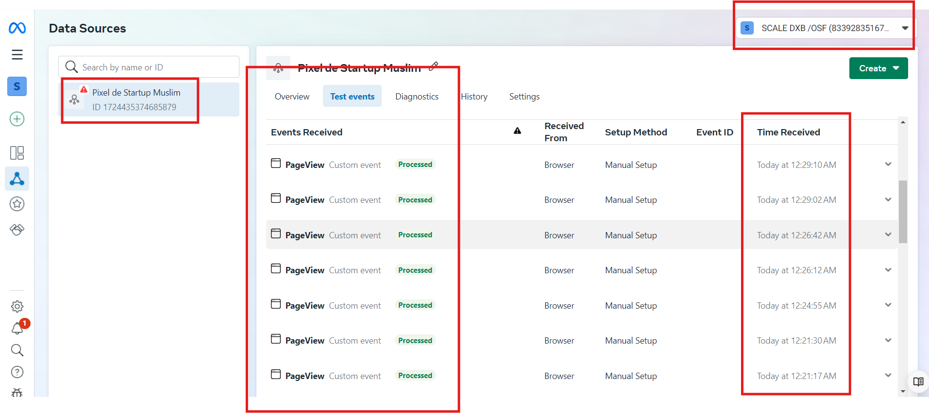
Task: Click the event icon in 12:21:17 AM row
Action: pyautogui.click(x=276, y=374)
